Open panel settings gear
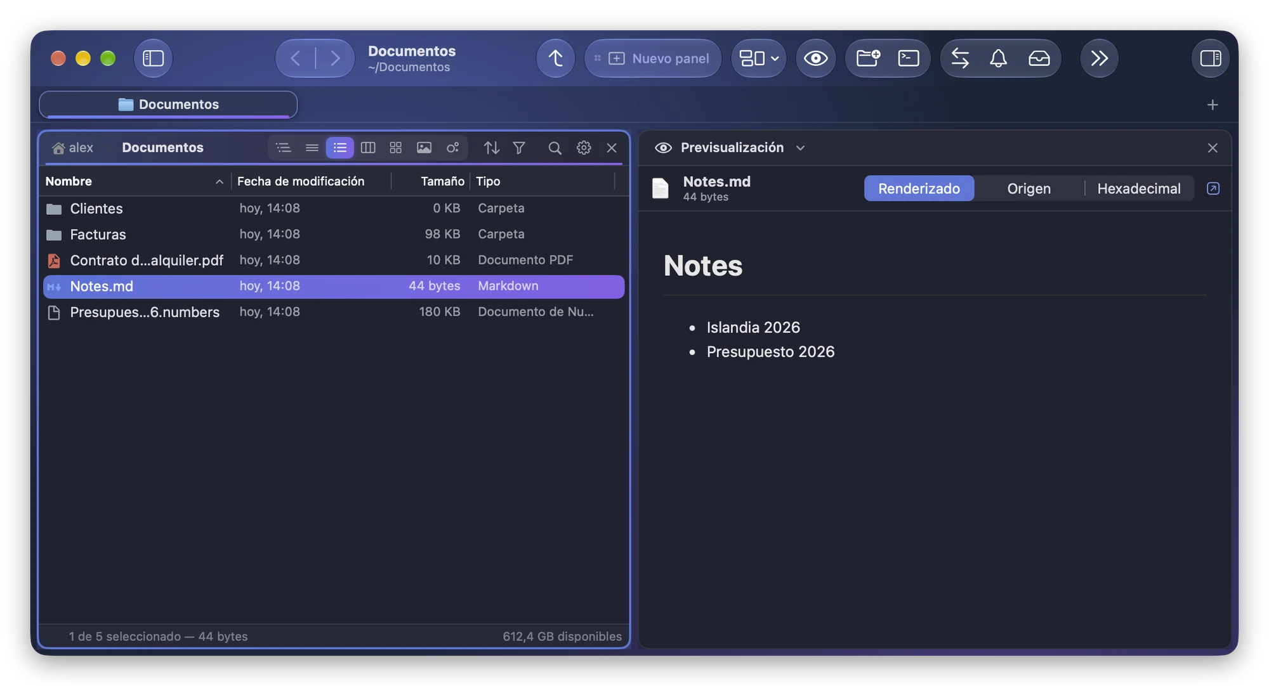 pyautogui.click(x=584, y=148)
